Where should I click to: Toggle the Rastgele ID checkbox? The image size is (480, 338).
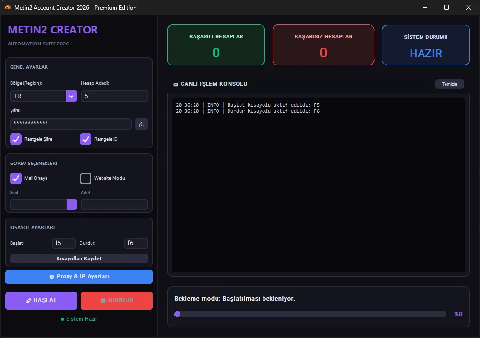pyautogui.click(x=86, y=139)
